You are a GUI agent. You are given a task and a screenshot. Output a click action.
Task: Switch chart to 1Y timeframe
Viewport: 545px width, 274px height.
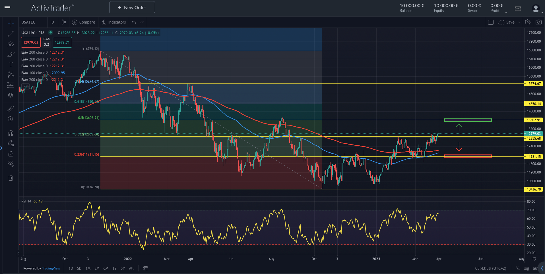point(114,268)
